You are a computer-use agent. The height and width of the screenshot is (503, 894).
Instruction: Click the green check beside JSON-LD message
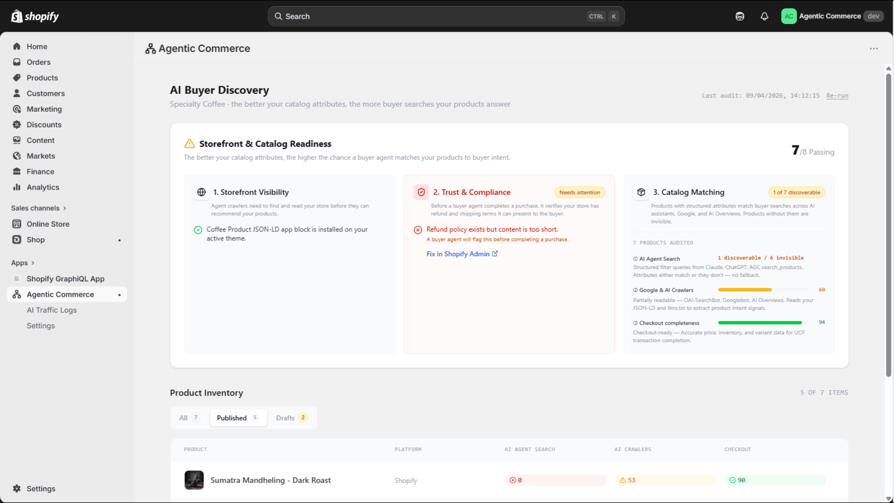(x=198, y=230)
